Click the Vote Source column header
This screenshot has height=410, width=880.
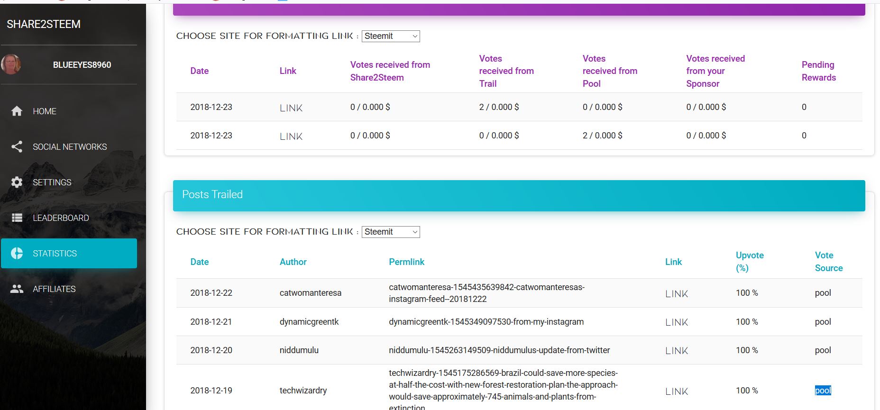coord(829,262)
